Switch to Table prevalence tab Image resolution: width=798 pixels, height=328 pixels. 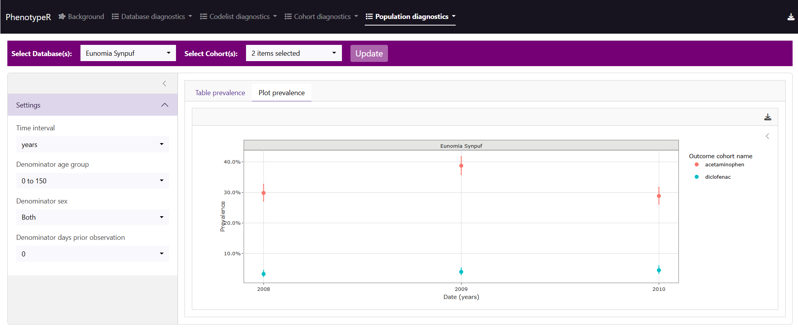tap(220, 93)
